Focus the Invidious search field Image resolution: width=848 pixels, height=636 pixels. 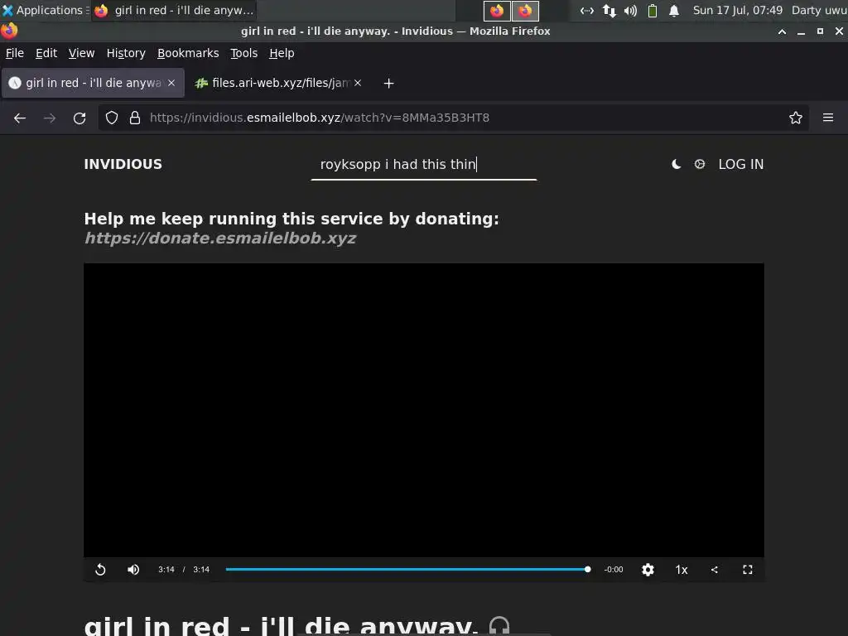(x=424, y=165)
